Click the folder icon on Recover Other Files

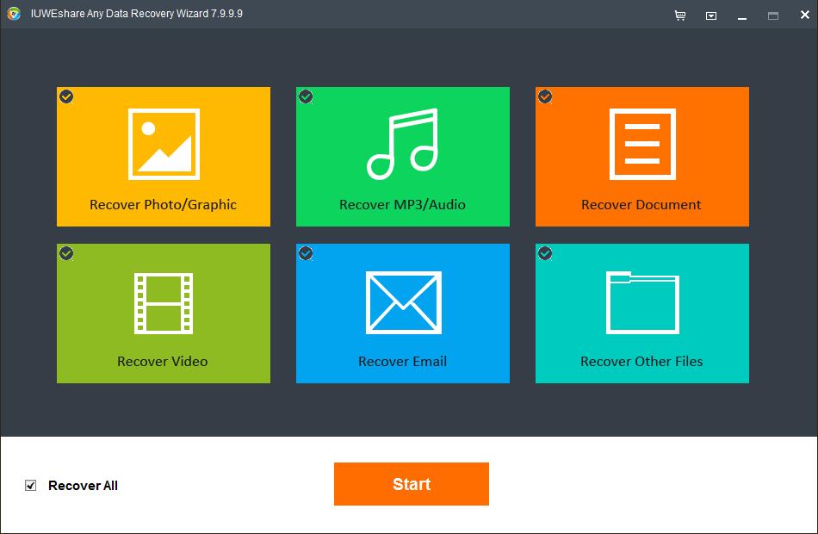pos(641,302)
